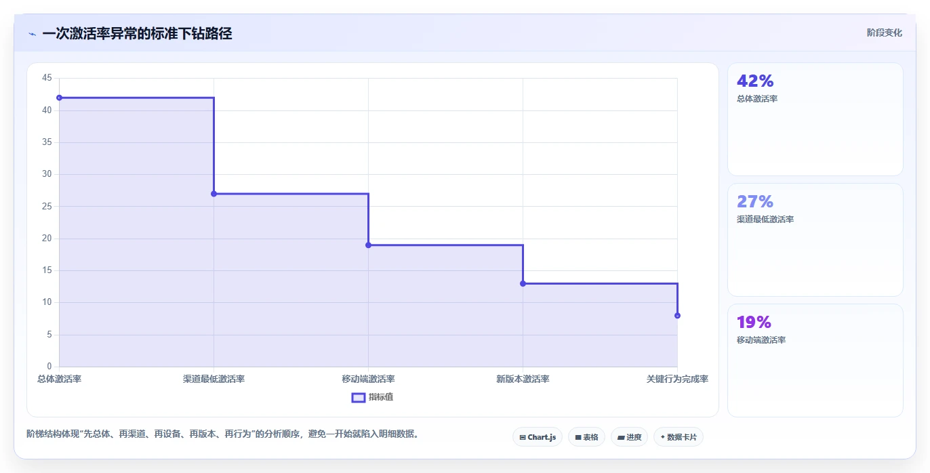Click the footnote text about 阶梯结构
The height and width of the screenshot is (473, 930).
[x=224, y=434]
